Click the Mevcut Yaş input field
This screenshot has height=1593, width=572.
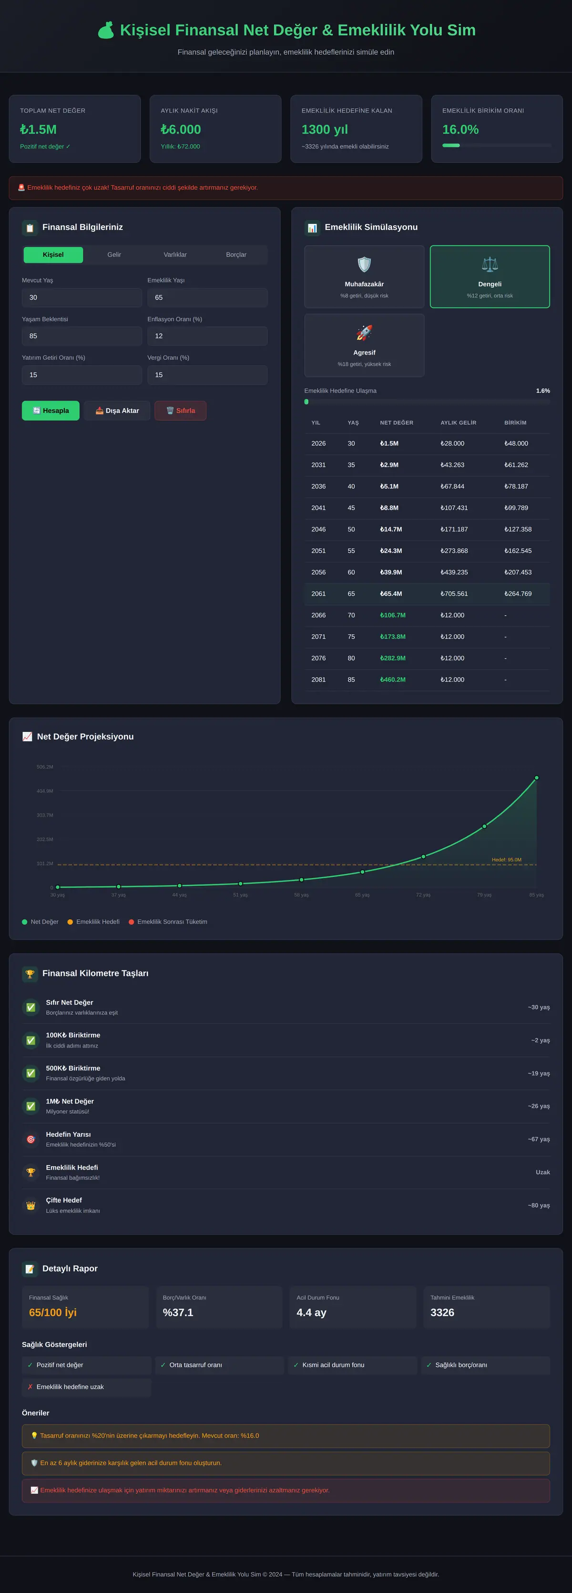(x=82, y=297)
